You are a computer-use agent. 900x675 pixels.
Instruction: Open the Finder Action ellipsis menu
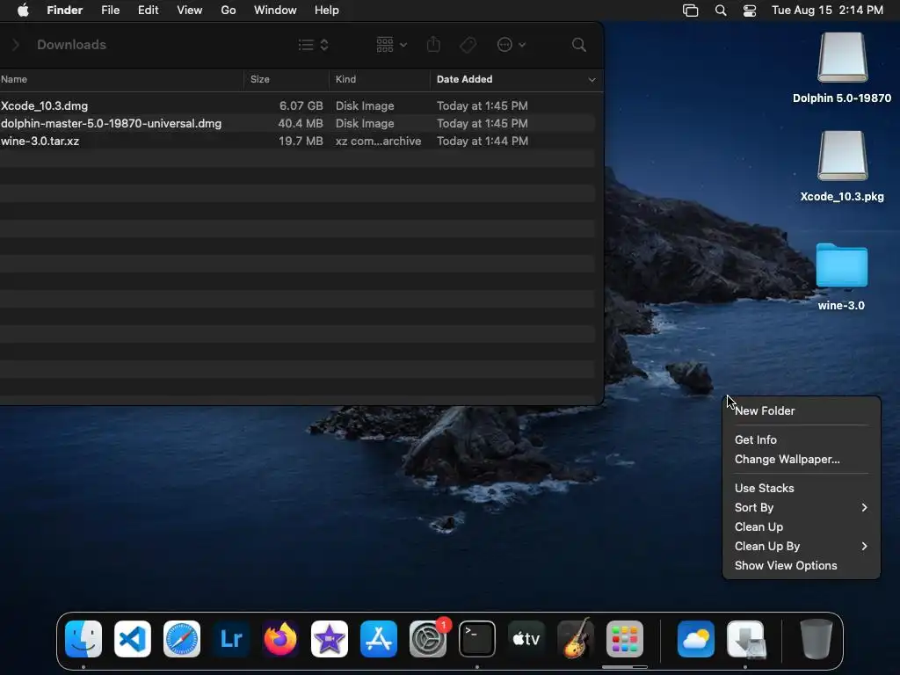tap(511, 45)
